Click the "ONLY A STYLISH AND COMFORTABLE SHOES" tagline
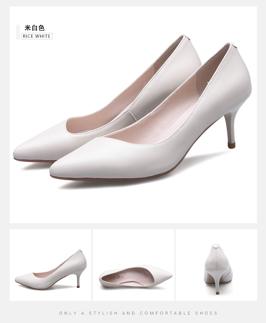266x323 pixels. click(x=138, y=313)
